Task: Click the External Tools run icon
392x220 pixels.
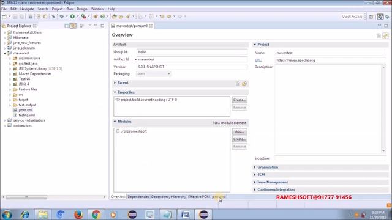Action: click(83, 16)
